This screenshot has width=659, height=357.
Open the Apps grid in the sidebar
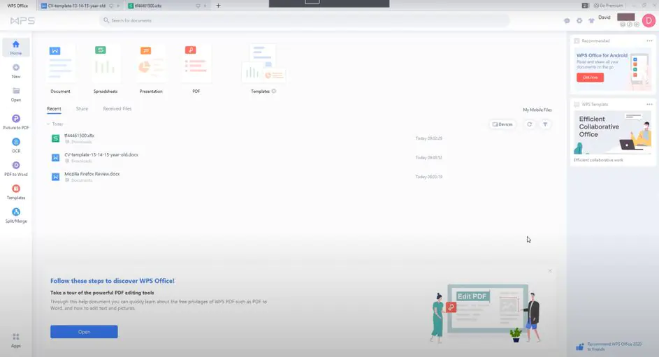16,340
